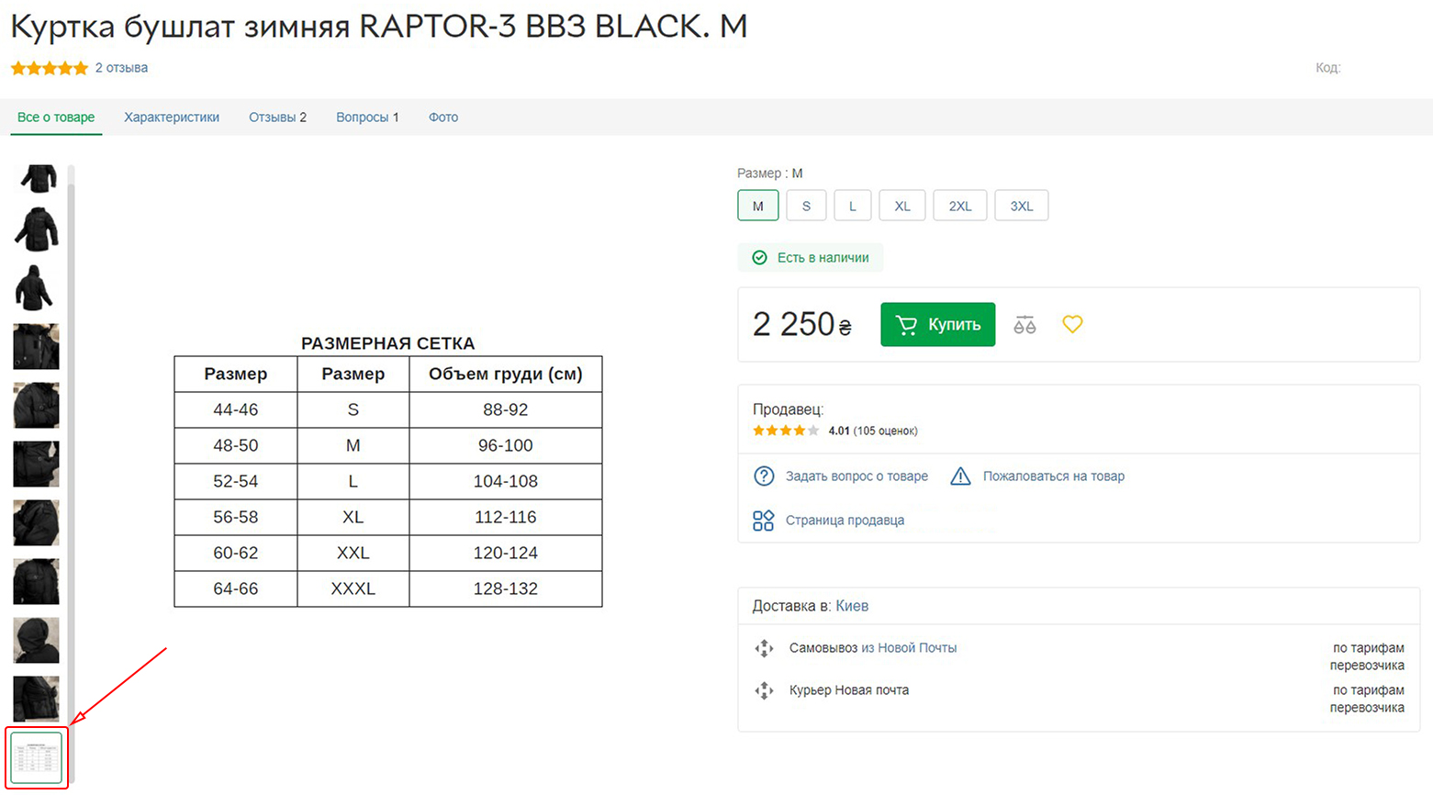Click the Курьер Новая почта delivery icon
Image resolution: width=1433 pixels, height=795 pixels.
tap(764, 690)
